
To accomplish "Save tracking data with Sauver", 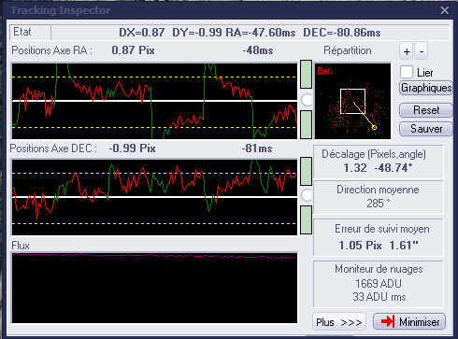I will [426, 129].
